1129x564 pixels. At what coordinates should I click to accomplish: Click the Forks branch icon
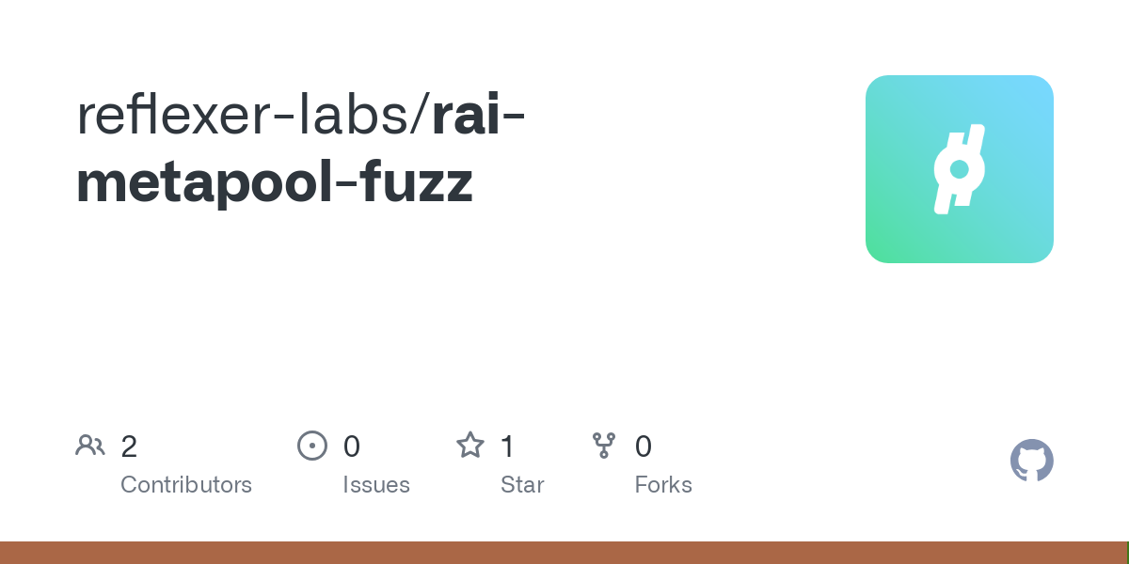(x=603, y=446)
